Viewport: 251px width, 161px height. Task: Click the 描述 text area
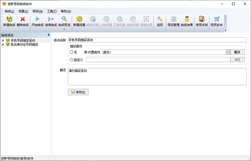pos(157,77)
